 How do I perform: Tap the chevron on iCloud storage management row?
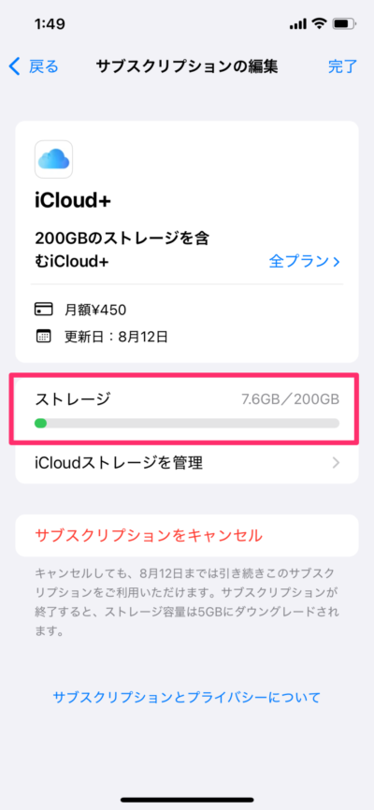336,462
